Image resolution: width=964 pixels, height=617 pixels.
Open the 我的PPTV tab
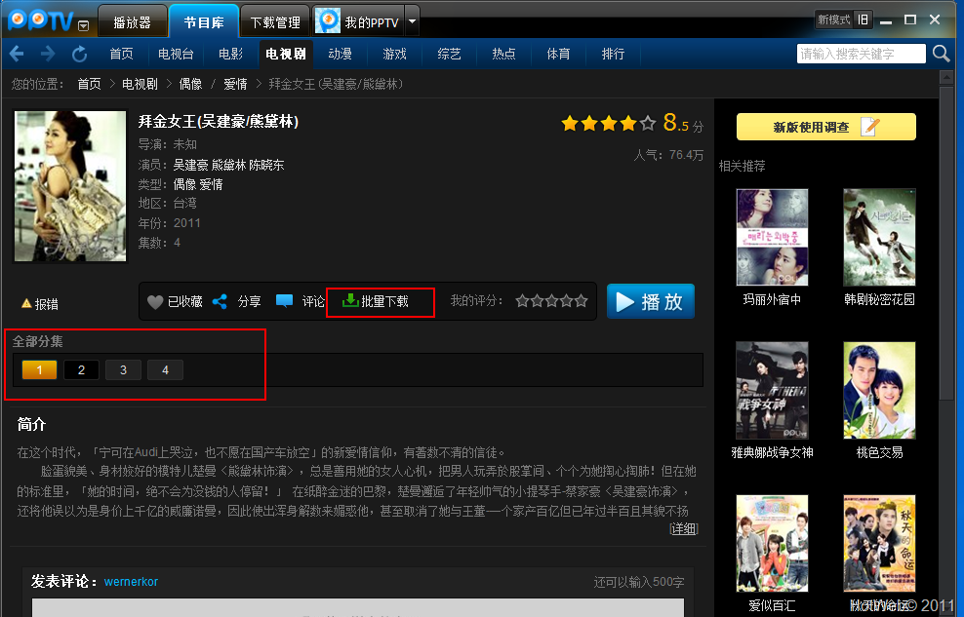[359, 22]
